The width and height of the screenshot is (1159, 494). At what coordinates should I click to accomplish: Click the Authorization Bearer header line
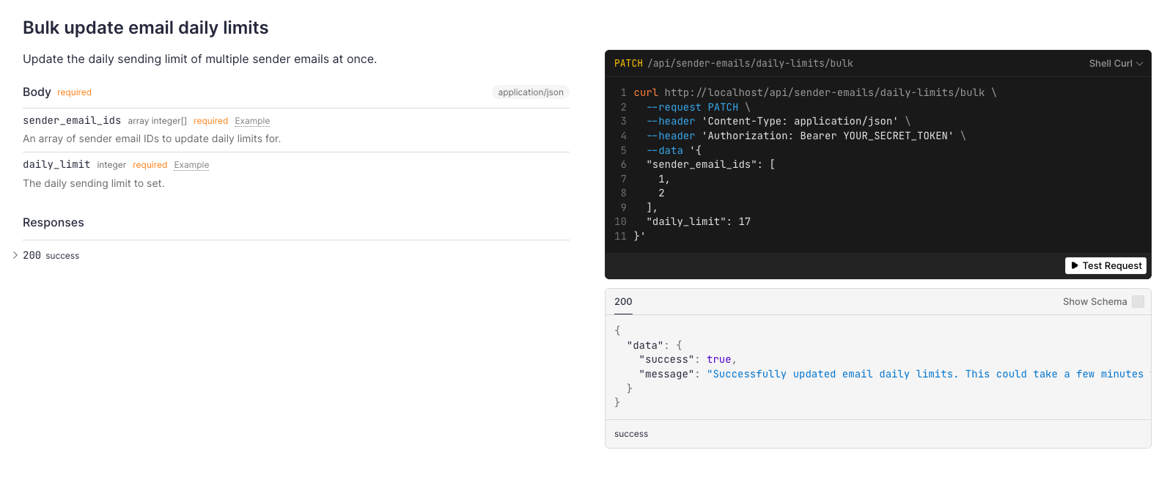806,136
